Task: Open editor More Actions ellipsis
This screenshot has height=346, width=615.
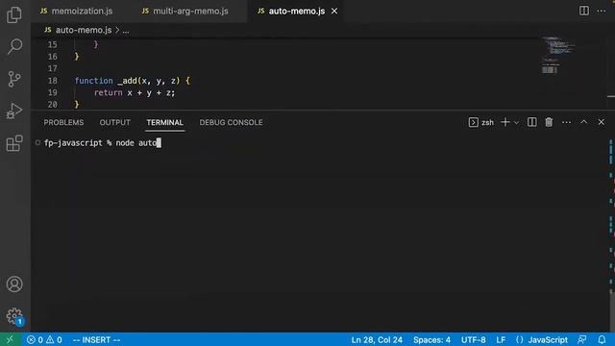Action: tap(602, 11)
